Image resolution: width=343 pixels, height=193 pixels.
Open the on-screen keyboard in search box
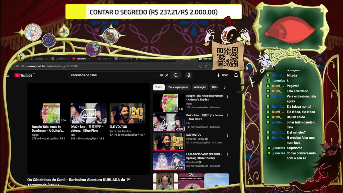click(x=161, y=75)
